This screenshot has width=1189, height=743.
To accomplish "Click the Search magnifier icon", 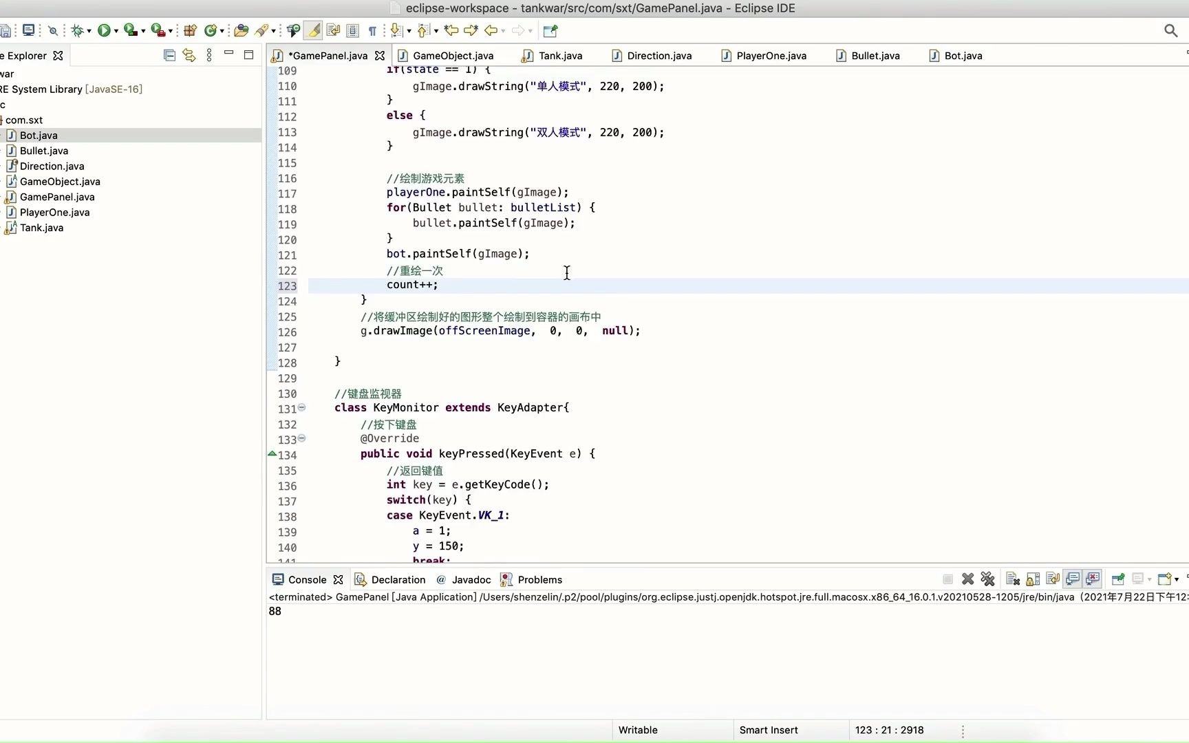I will 1170,30.
